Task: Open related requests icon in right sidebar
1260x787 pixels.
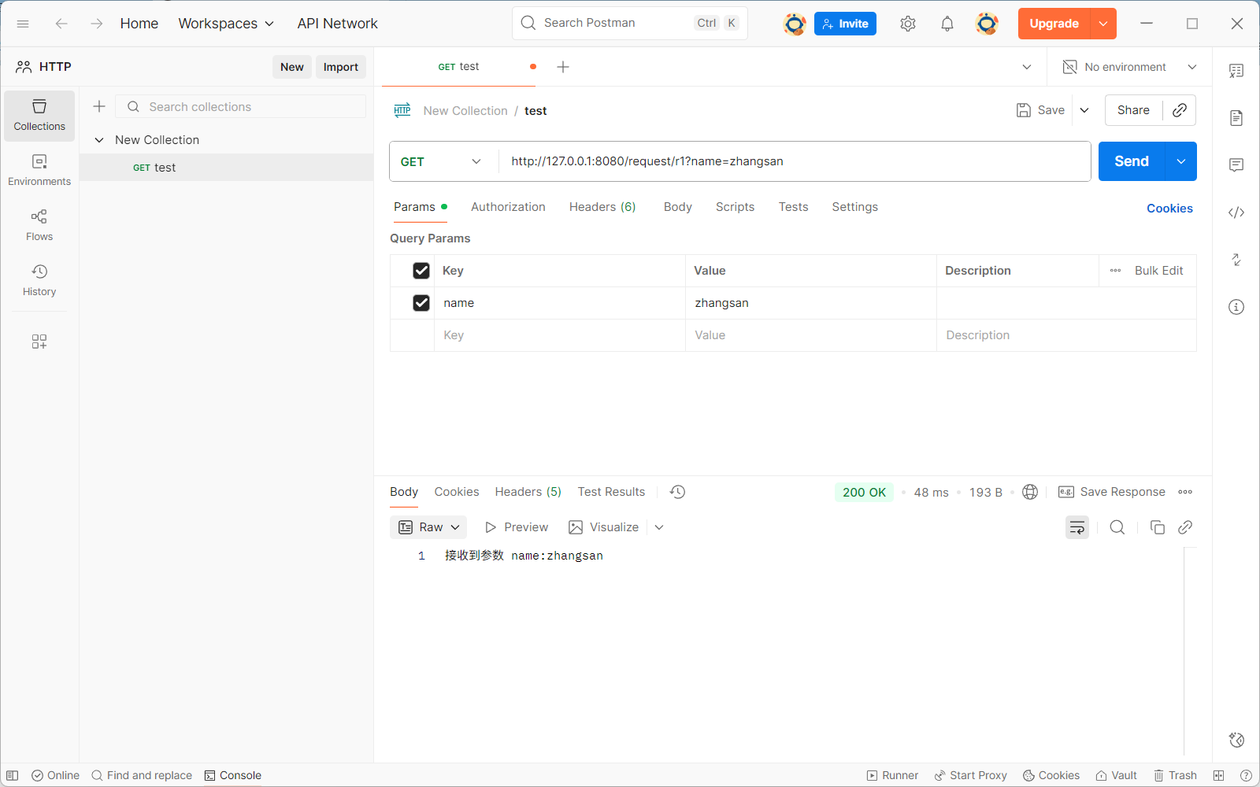Action: 1236,260
